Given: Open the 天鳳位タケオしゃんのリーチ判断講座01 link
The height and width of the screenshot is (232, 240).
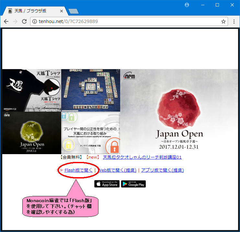Looking at the screenshot, I should coord(142,157).
